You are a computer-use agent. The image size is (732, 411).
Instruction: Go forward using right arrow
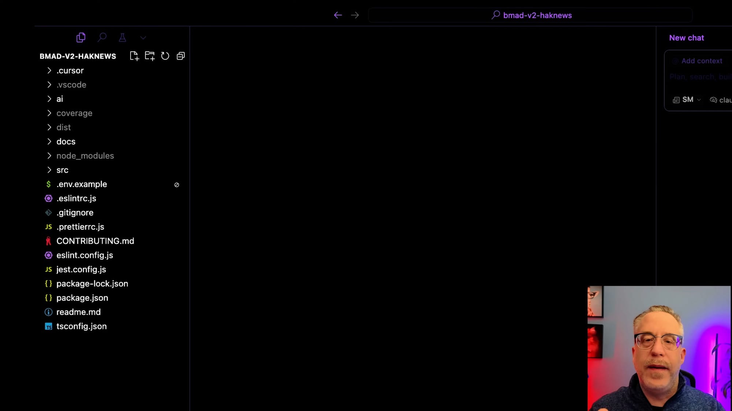point(355,15)
